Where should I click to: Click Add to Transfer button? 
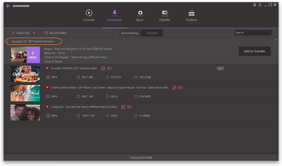pos(254,51)
